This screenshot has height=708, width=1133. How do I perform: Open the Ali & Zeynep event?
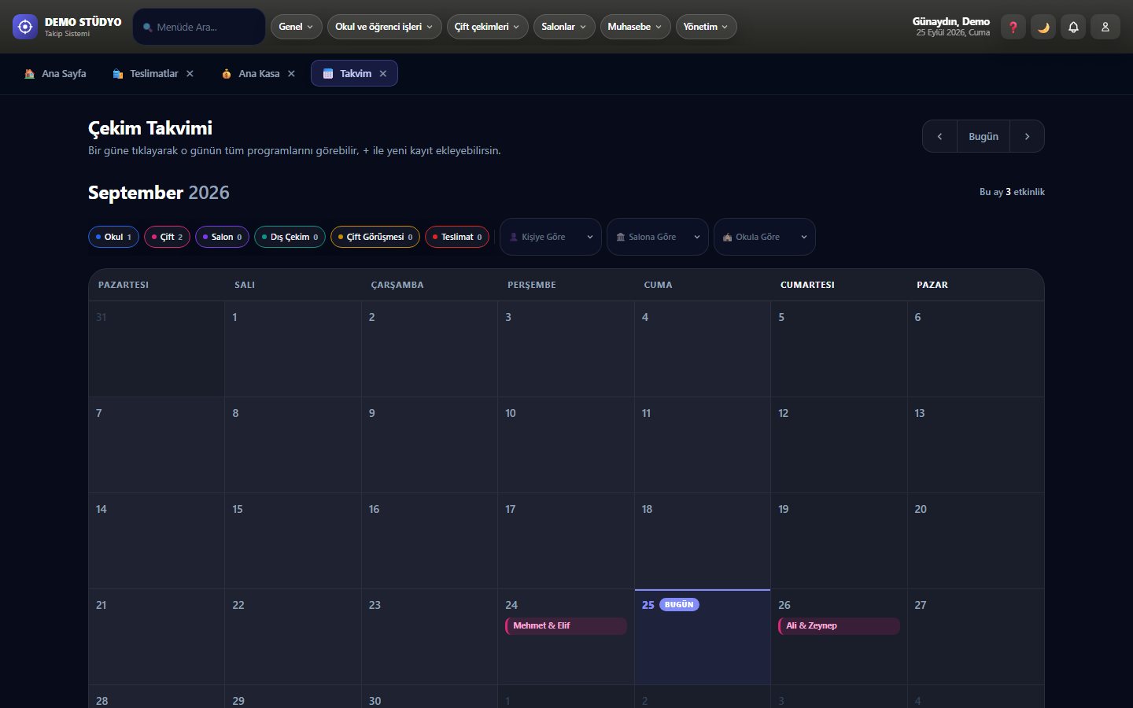point(839,626)
